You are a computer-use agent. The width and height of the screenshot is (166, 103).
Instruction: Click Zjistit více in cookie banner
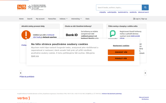point(35,56)
